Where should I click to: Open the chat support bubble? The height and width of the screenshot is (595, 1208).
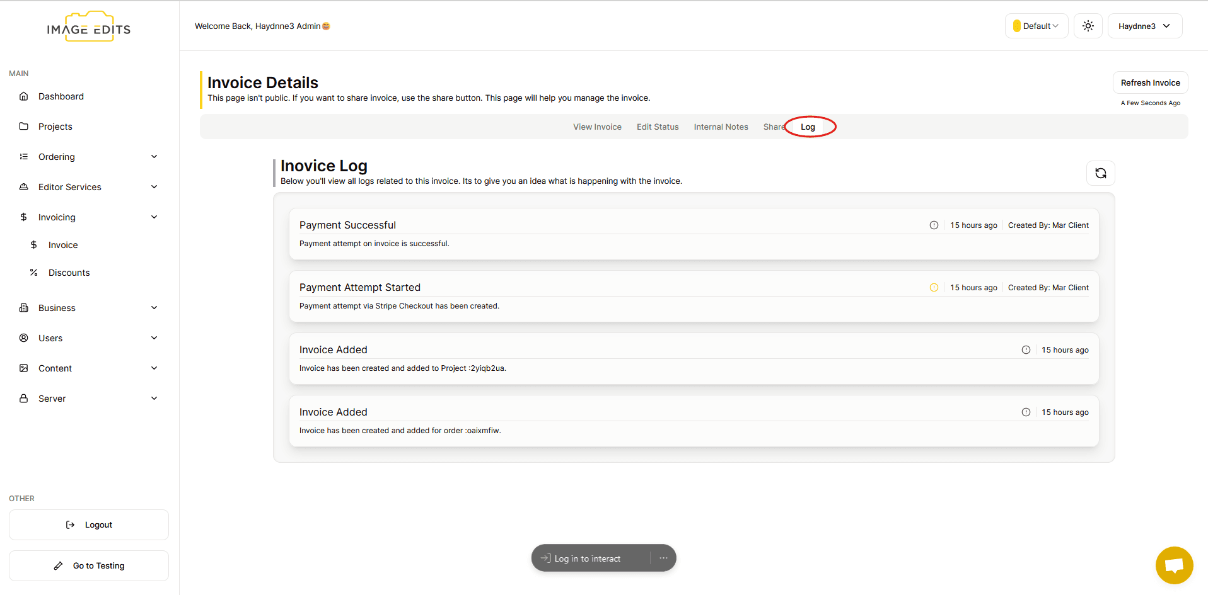(x=1174, y=565)
